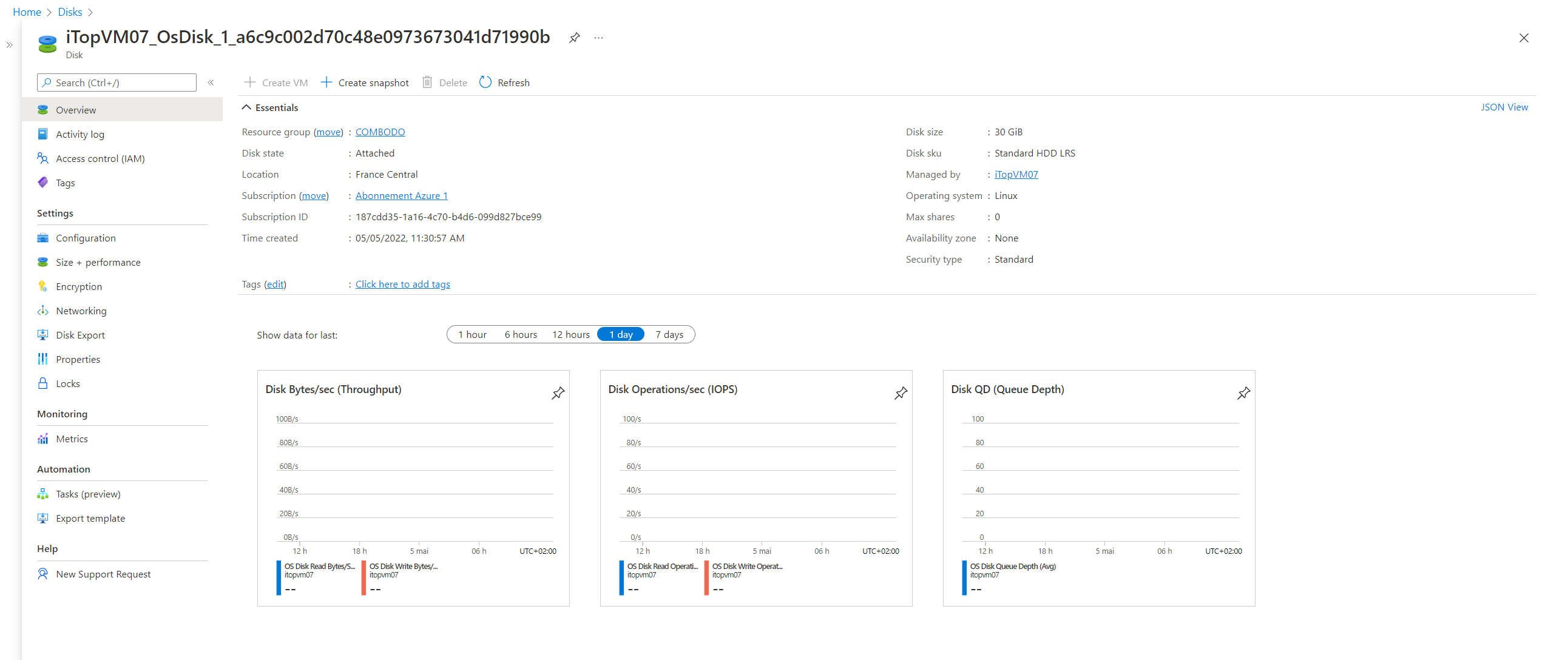1548x660 pixels.
Task: Pin the disk resource to dashboard
Action: point(574,38)
